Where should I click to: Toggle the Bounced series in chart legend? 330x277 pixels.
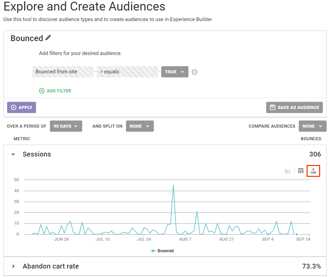click(x=162, y=251)
